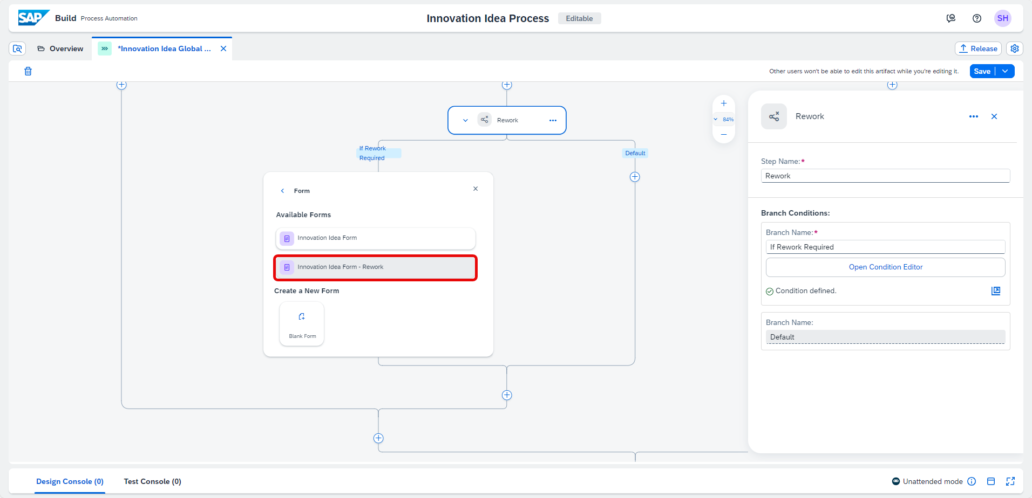
Task: Close the Innovation Idea Global tab
Action: (x=223, y=49)
